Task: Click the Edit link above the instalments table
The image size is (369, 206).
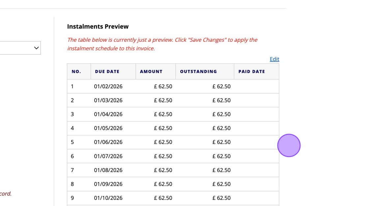Action: tap(274, 59)
